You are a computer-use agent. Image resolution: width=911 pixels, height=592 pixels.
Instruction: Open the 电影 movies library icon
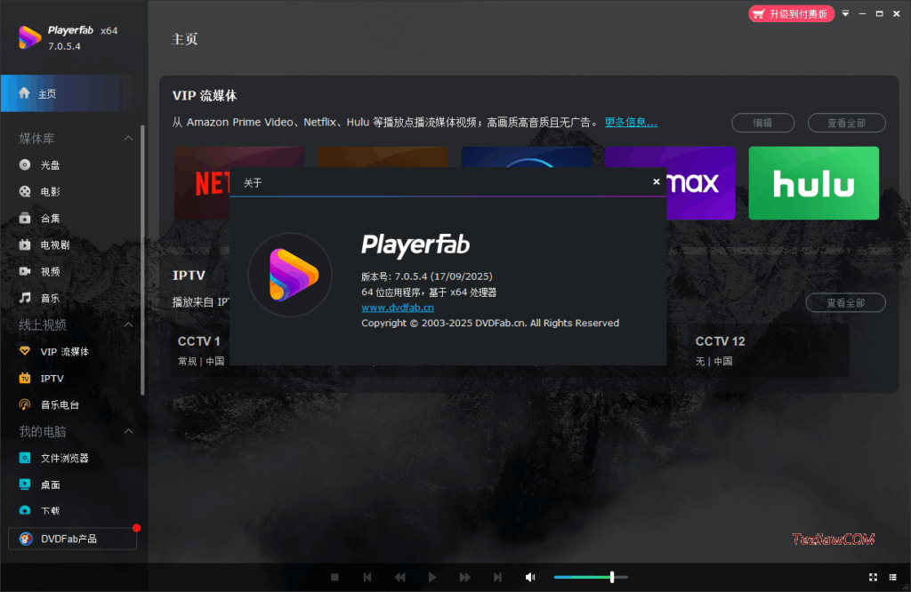click(x=25, y=191)
